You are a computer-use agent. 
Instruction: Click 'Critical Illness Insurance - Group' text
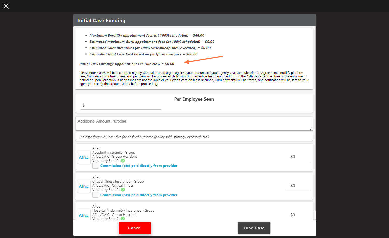(x=118, y=181)
